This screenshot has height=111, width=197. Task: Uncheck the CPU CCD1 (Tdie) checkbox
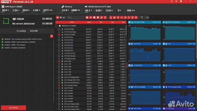click(59, 34)
